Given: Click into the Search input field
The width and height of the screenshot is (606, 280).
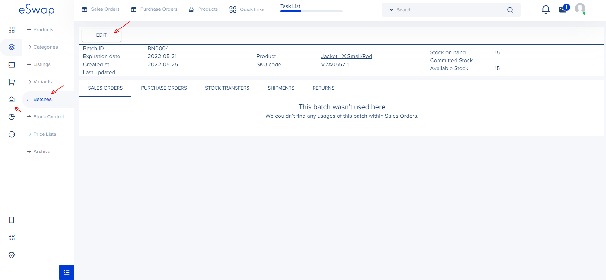Looking at the screenshot, I should (449, 10).
